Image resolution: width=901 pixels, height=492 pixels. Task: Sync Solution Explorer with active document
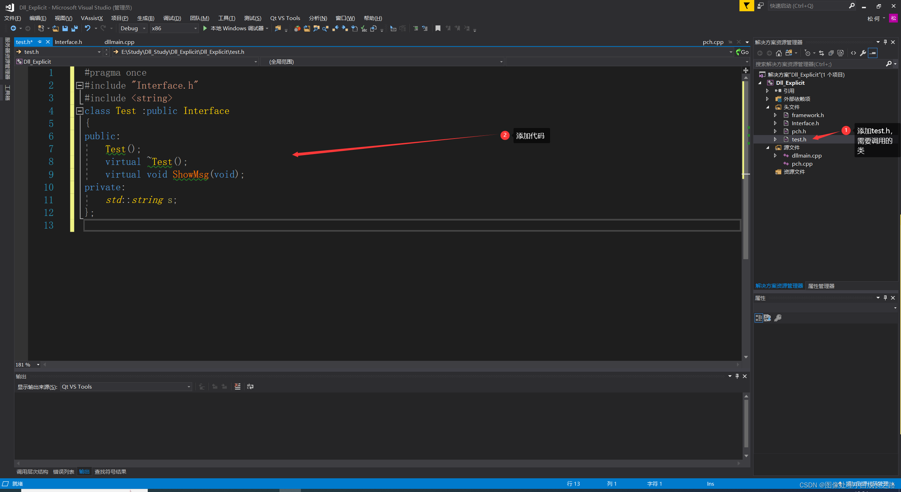coord(821,53)
